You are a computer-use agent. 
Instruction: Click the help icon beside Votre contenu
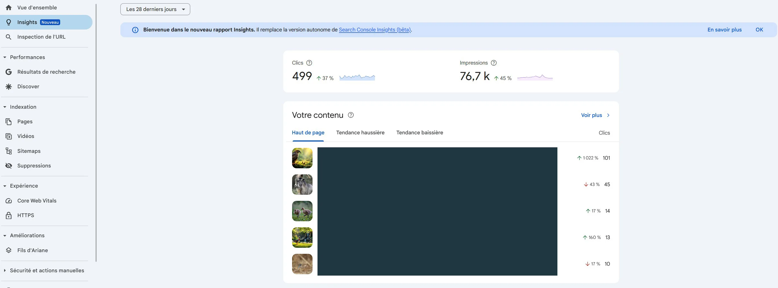351,115
